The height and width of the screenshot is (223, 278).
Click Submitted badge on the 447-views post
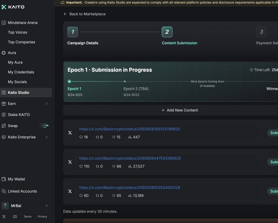tap(273, 133)
